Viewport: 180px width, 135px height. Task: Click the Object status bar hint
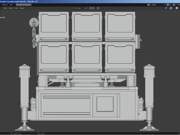[43, 133]
